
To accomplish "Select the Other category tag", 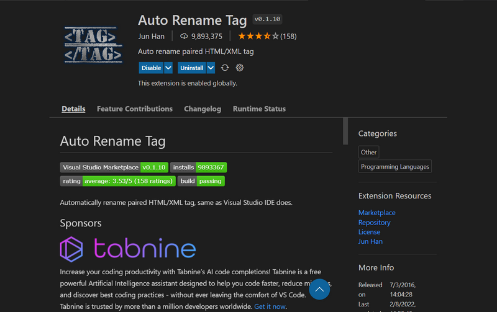I will (368, 152).
